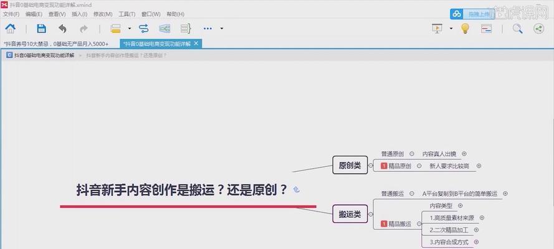
Task: Switch to the 抖音养号10大禁忌 tab
Action: click(x=56, y=44)
